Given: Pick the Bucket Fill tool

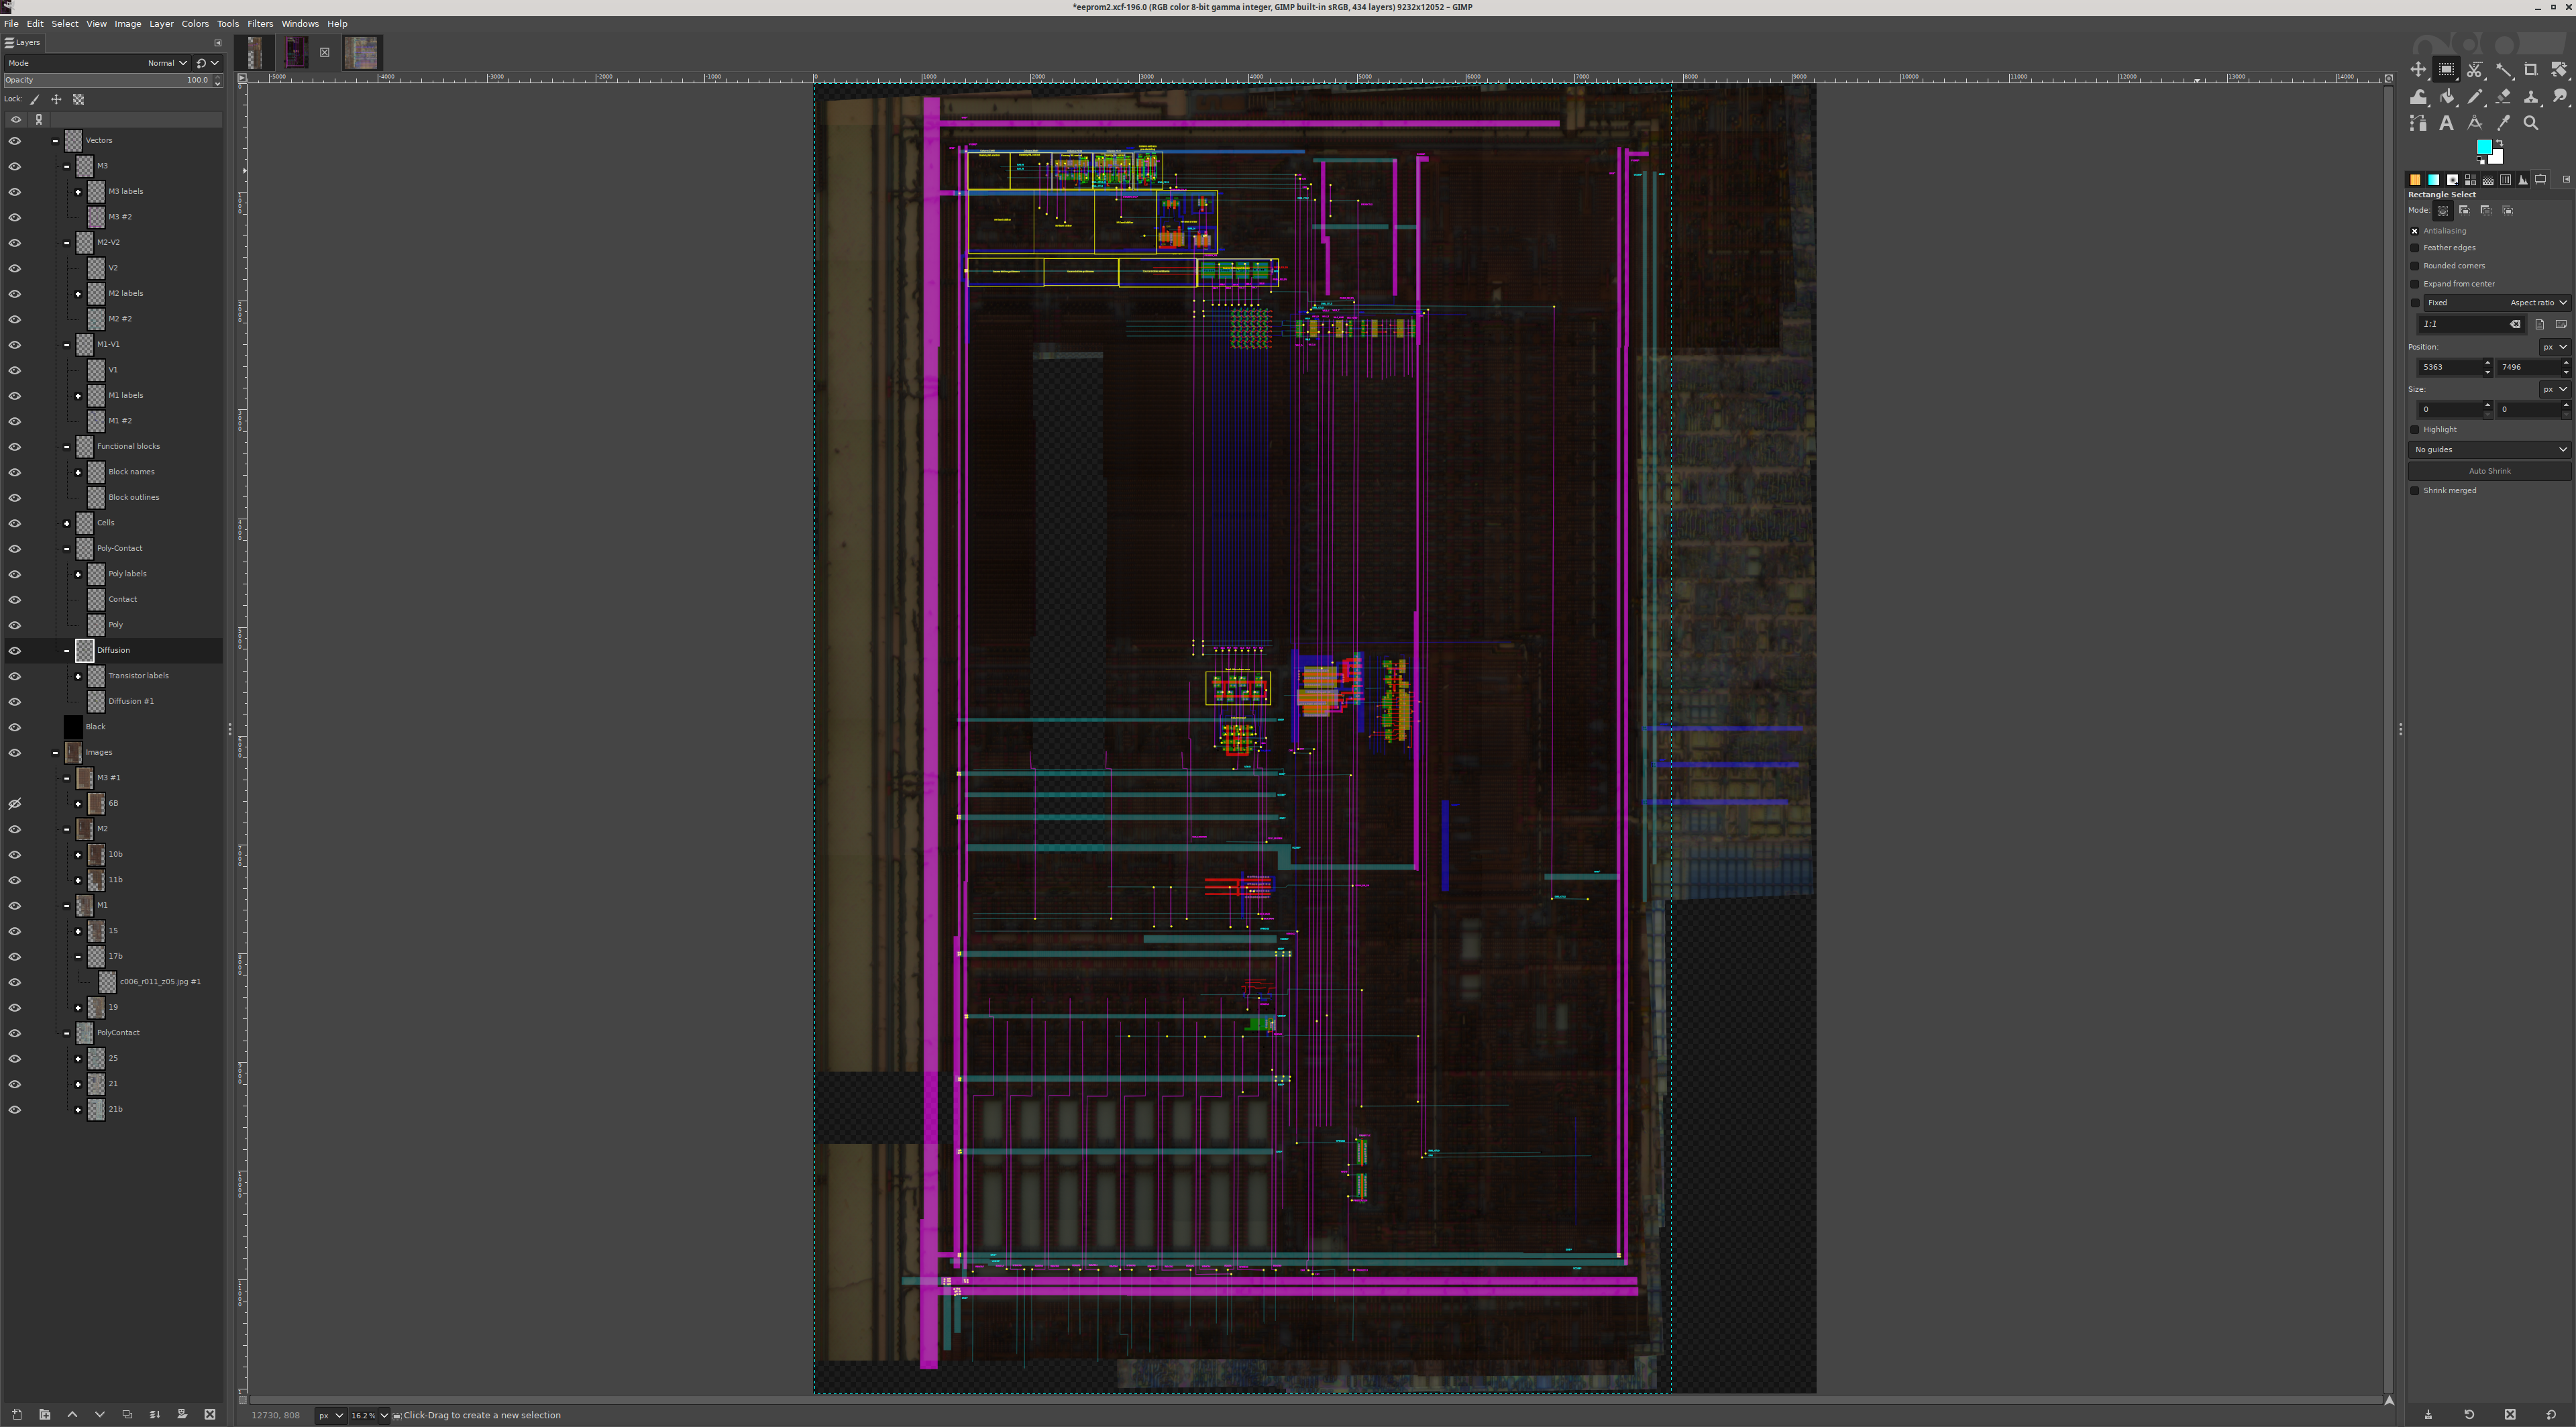Looking at the screenshot, I should click(2447, 97).
